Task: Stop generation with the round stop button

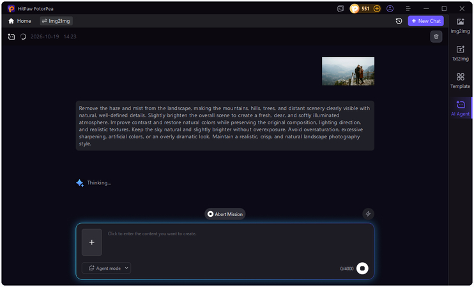Action: point(362,269)
